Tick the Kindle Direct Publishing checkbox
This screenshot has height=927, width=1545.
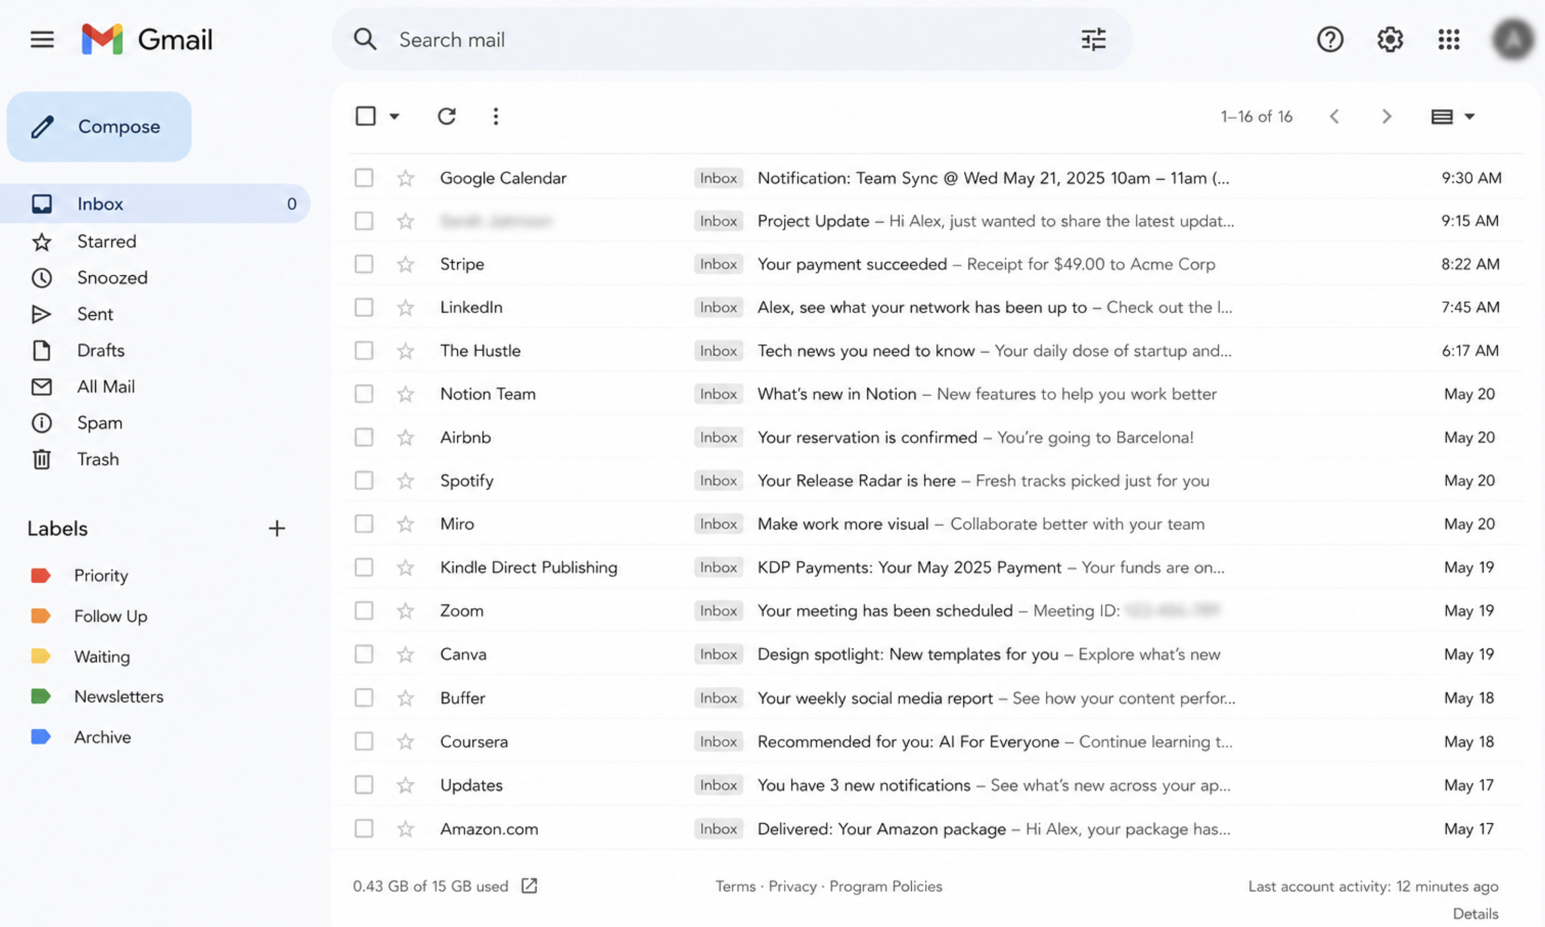pyautogui.click(x=364, y=567)
